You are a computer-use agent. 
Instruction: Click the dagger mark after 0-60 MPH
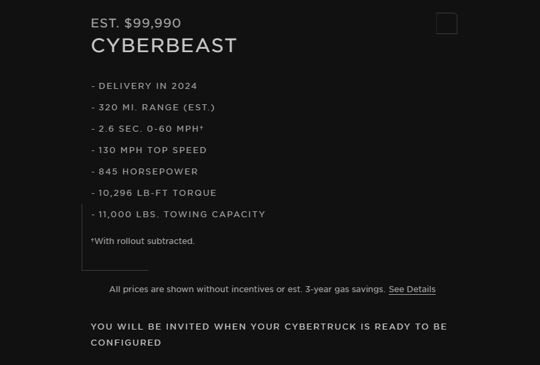[201, 128]
